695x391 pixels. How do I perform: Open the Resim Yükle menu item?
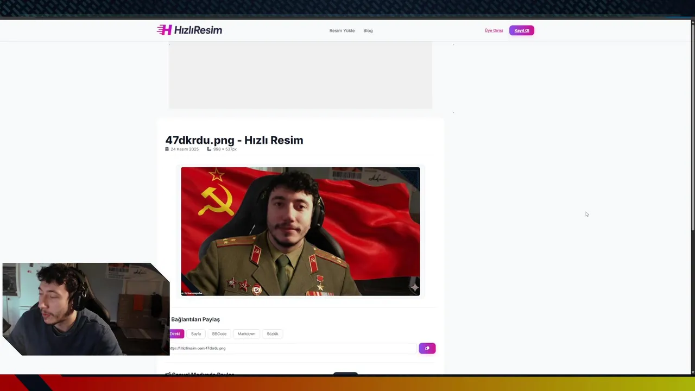(342, 30)
